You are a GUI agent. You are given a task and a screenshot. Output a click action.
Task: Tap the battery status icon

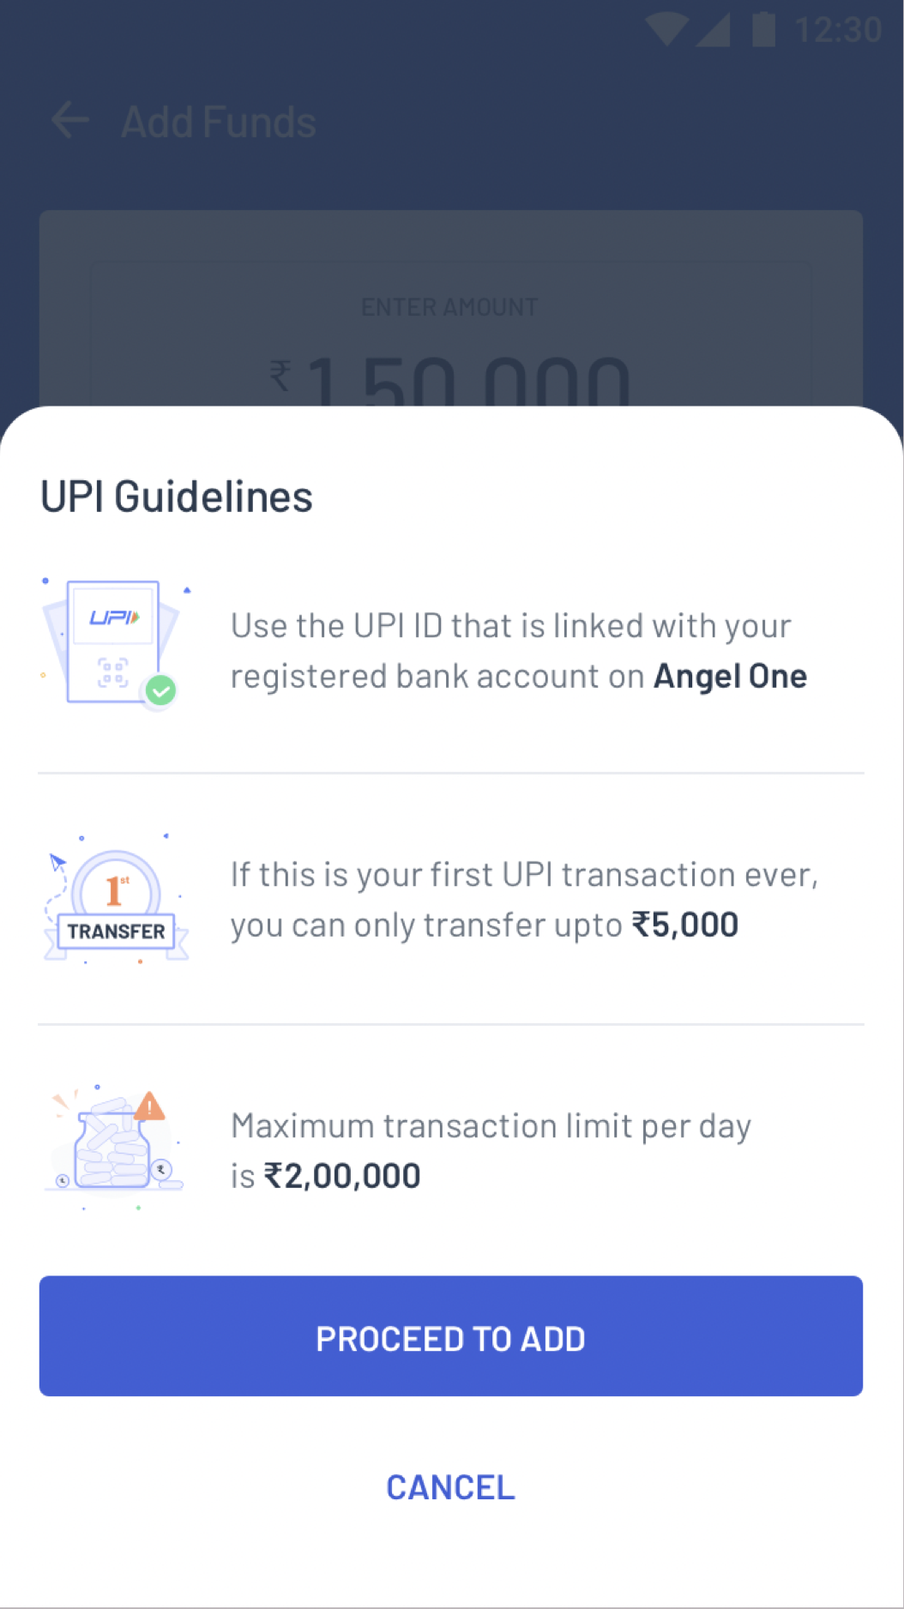[763, 29]
